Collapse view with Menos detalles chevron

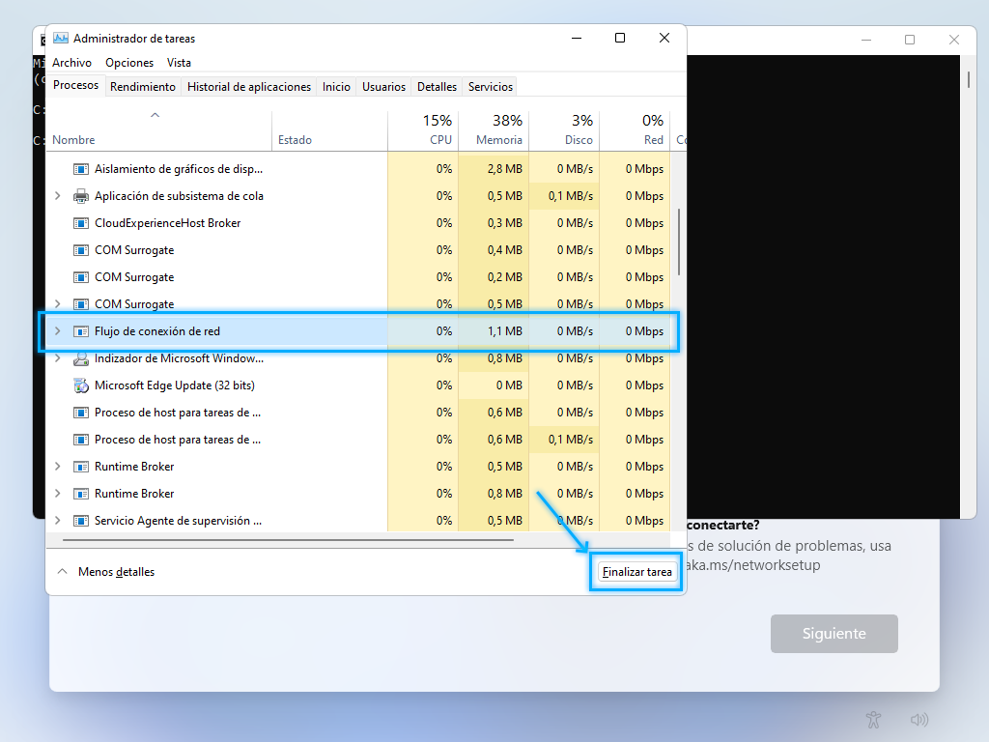pos(62,572)
